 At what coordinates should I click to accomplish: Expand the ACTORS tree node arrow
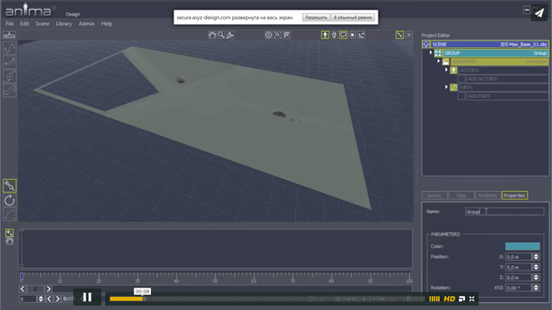[x=447, y=70]
